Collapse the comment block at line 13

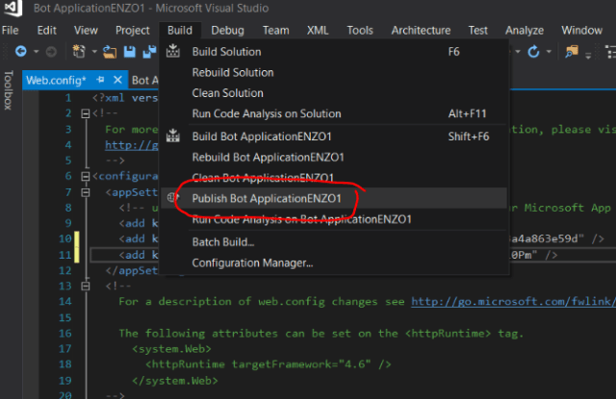pos(86,286)
